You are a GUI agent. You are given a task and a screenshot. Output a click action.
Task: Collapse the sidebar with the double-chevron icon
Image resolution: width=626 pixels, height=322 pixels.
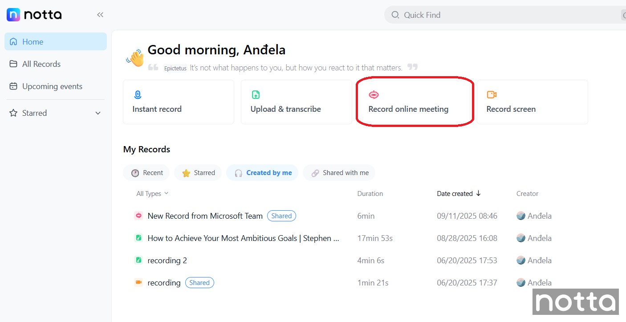(x=100, y=15)
